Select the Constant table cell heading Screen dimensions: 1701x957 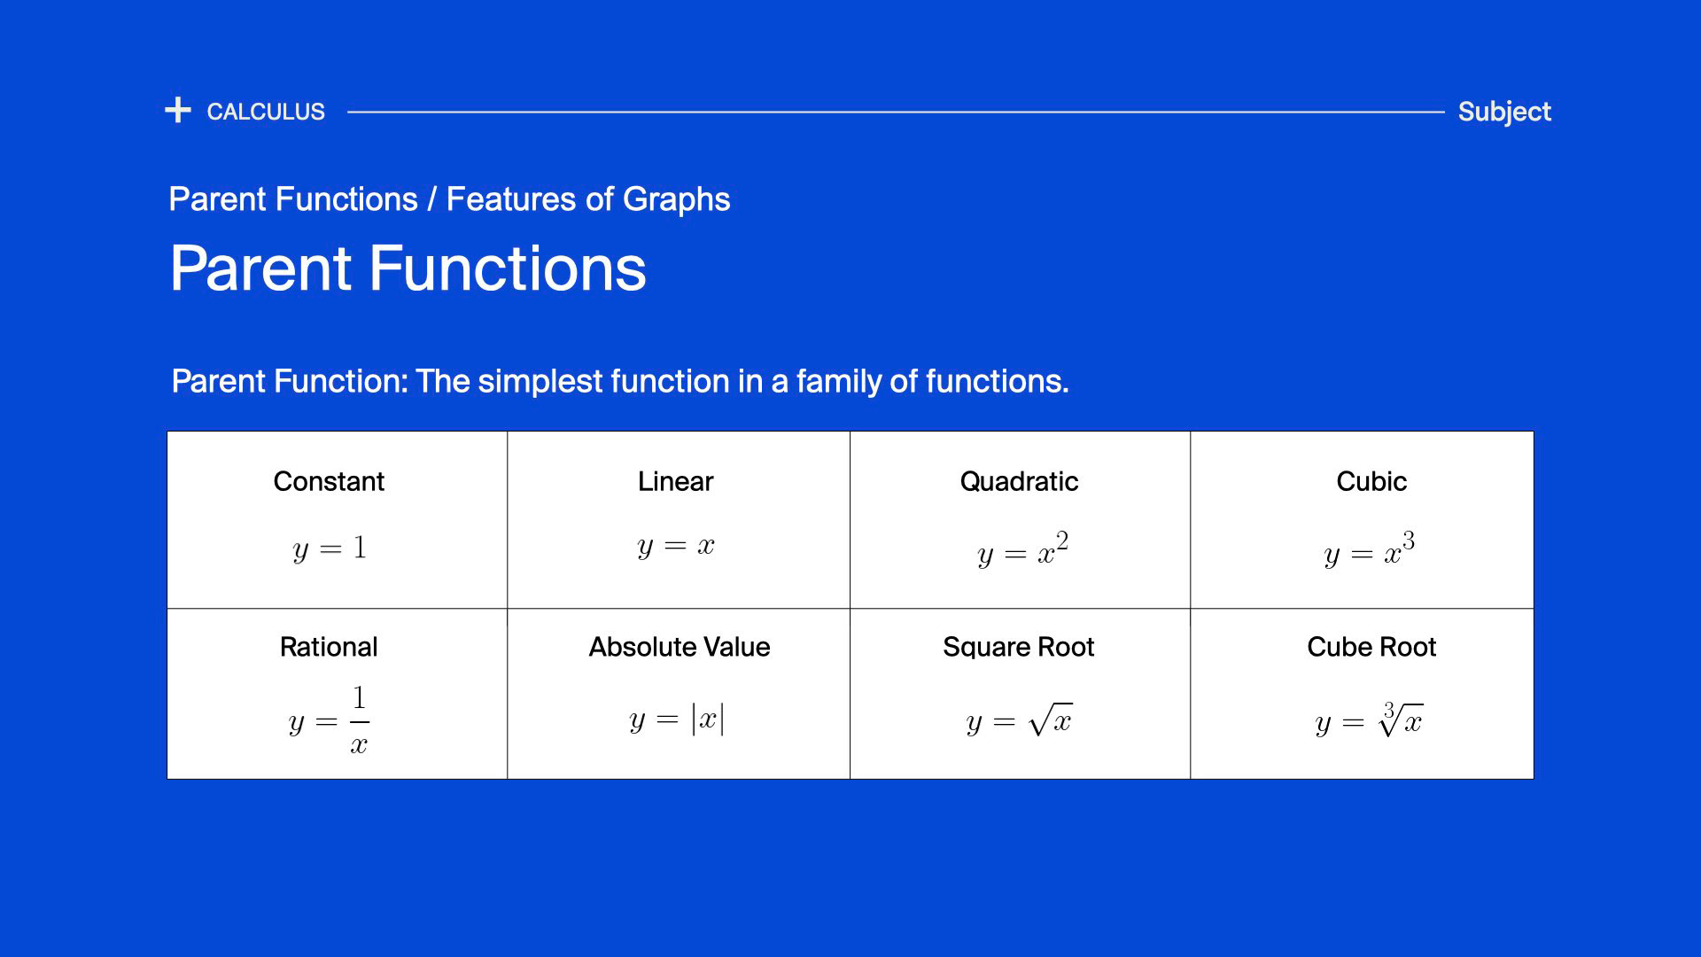point(329,481)
